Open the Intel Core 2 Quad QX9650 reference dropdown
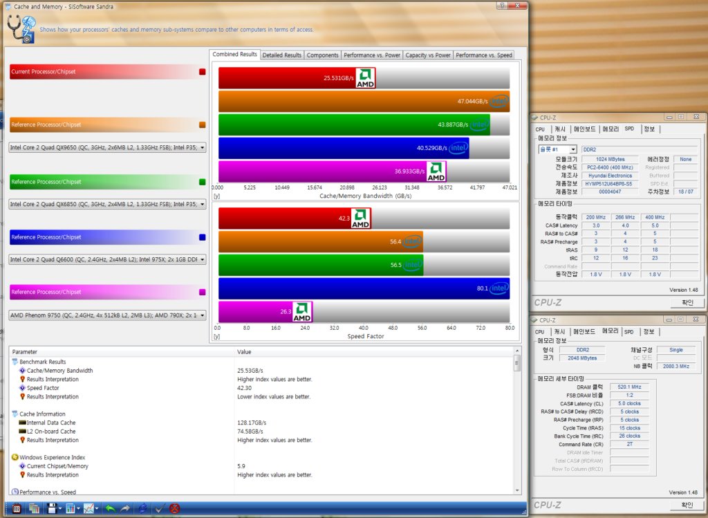This screenshot has width=708, height=518. [x=107, y=147]
